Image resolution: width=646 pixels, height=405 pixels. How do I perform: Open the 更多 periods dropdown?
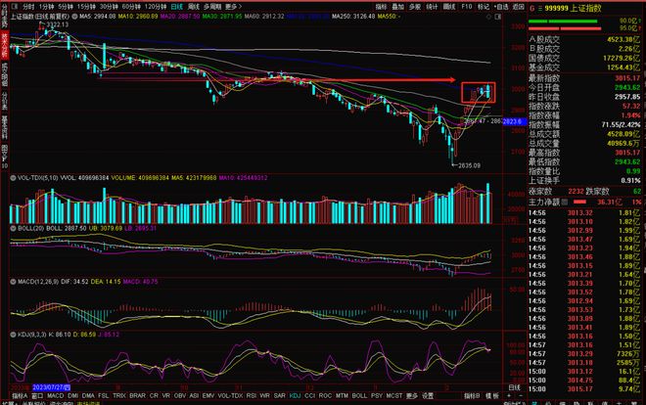point(232,6)
